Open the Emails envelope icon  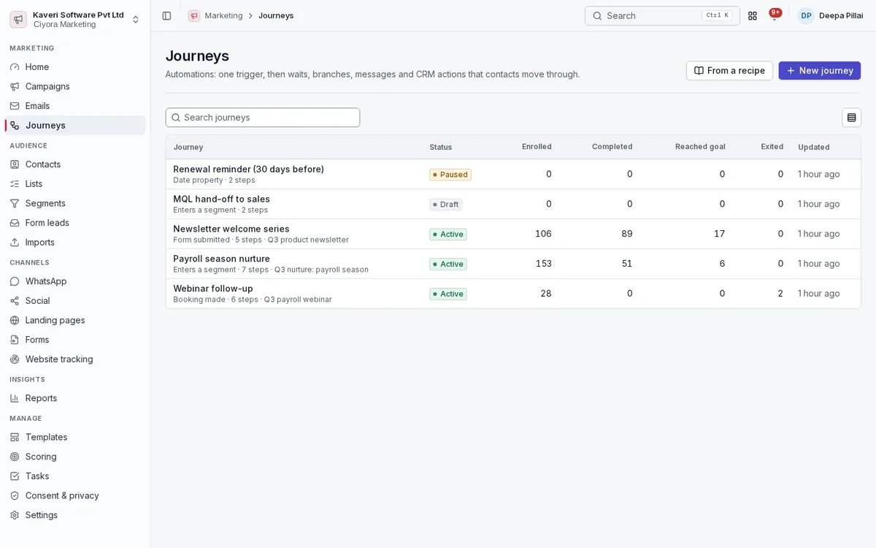click(15, 106)
